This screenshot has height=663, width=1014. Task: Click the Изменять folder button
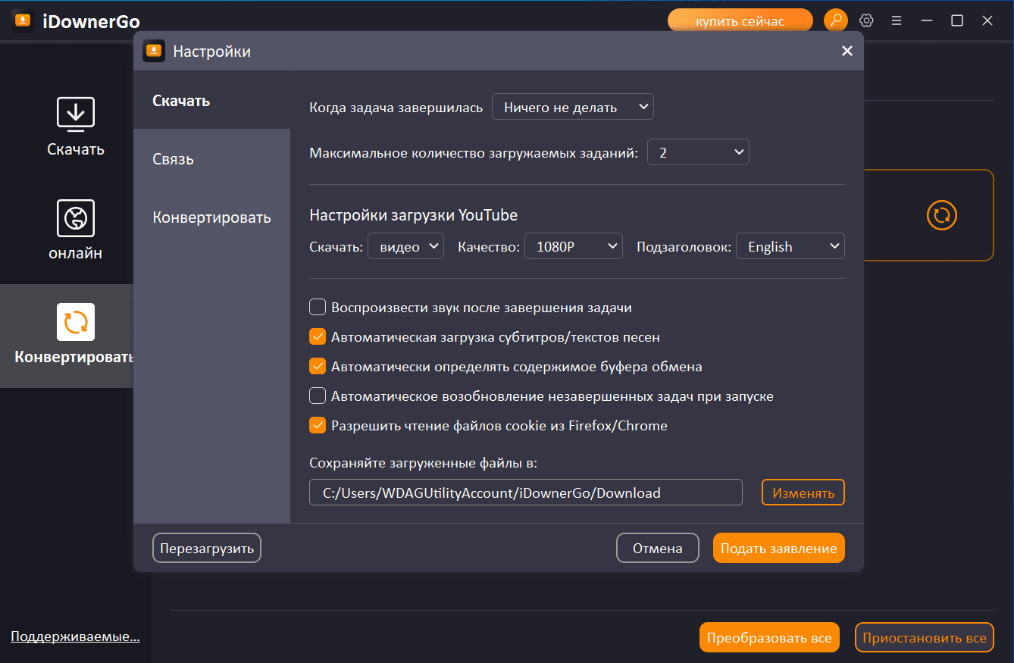(803, 493)
